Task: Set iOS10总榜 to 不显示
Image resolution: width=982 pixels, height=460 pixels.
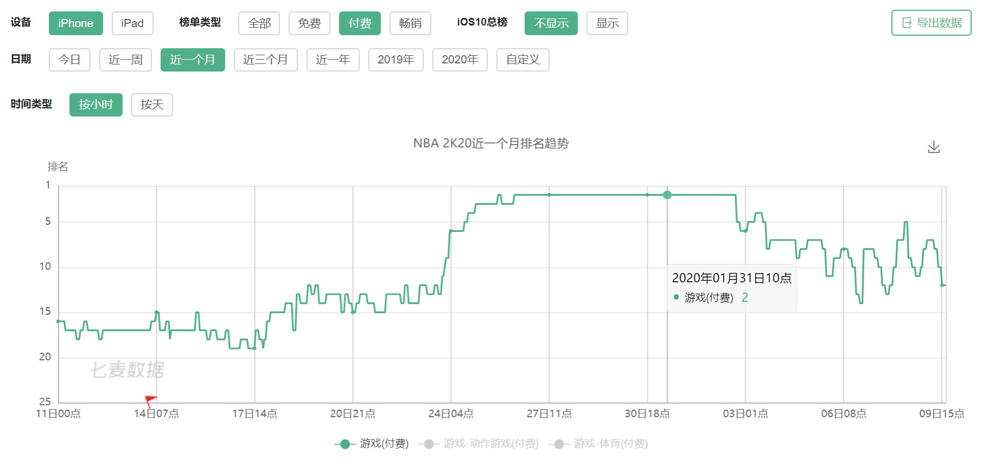Action: [x=551, y=23]
